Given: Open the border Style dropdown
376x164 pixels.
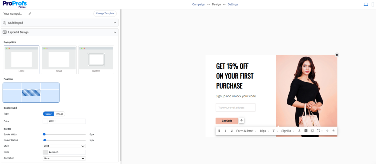Looking at the screenshot, I should (64, 146).
